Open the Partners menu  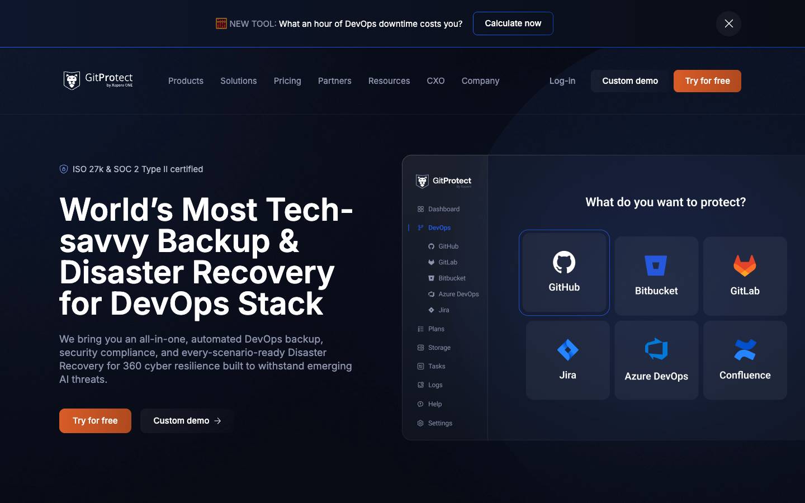coord(335,81)
